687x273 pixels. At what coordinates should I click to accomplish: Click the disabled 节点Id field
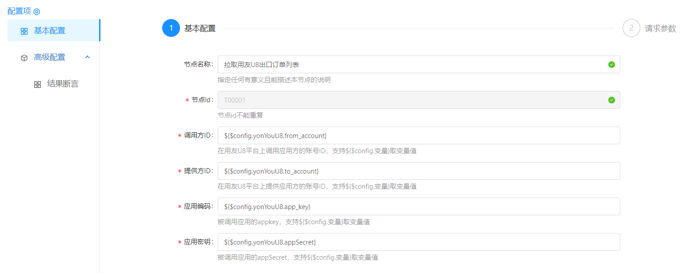(409, 100)
